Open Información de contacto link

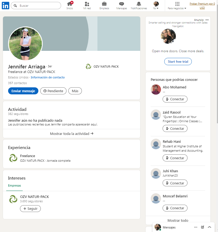(48, 77)
